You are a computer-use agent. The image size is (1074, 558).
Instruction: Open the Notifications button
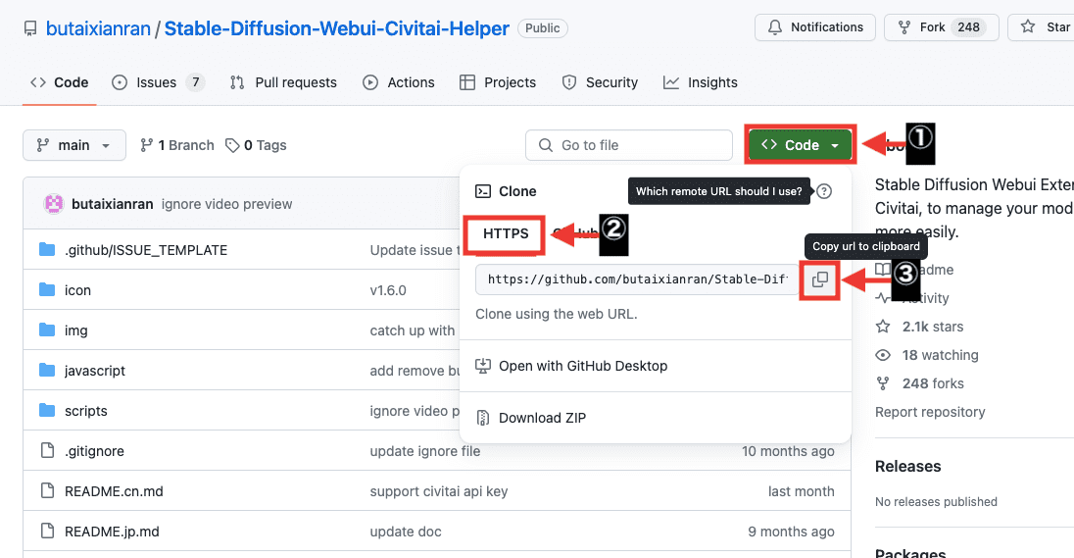(x=815, y=27)
